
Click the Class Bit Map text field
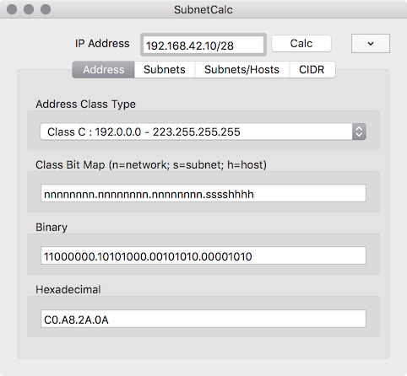pyautogui.click(x=203, y=193)
